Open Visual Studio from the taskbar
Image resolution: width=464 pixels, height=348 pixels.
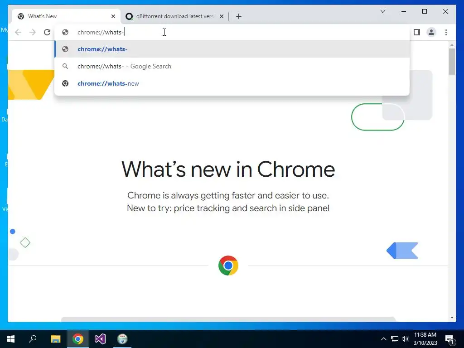click(x=100, y=339)
